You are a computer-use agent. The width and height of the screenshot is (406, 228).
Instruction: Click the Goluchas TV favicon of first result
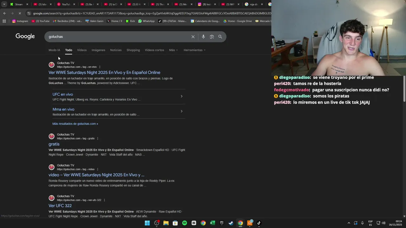click(51, 65)
